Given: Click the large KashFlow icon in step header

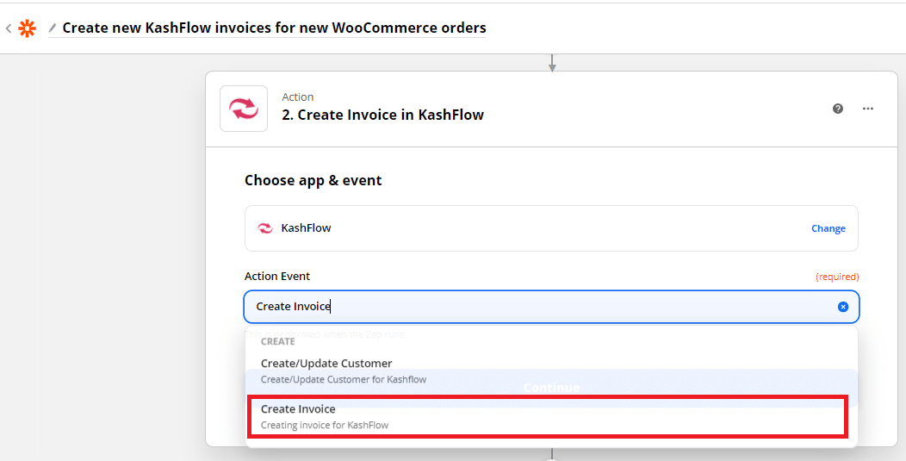Looking at the screenshot, I should pyautogui.click(x=244, y=109).
